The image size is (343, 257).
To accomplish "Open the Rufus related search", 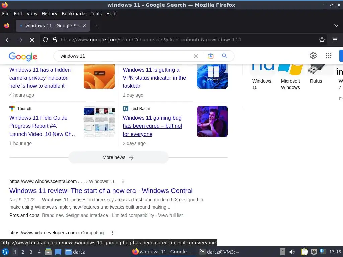I will tap(316, 81).
